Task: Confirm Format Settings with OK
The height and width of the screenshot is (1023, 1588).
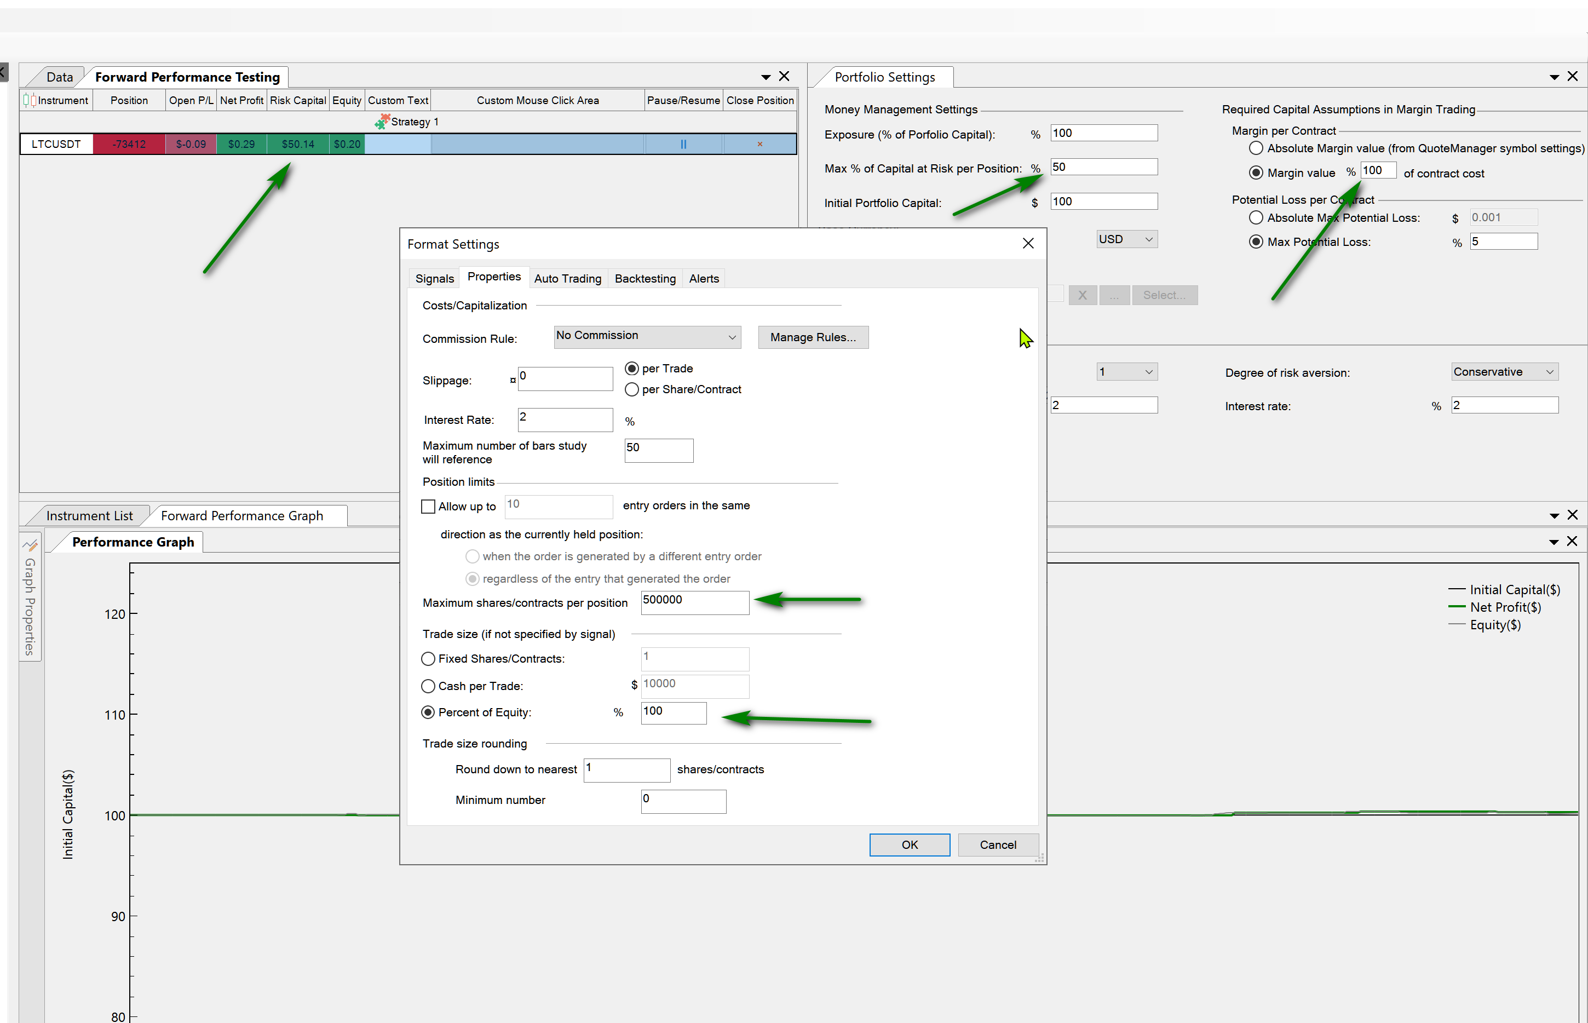Action: [x=909, y=845]
